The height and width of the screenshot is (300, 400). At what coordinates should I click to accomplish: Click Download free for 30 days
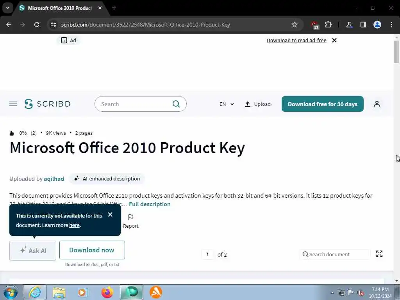[x=322, y=104]
